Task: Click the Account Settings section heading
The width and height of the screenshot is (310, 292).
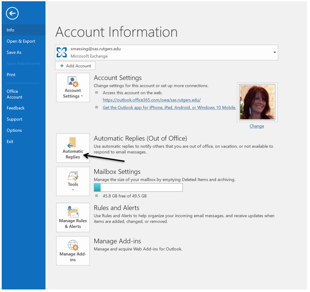Action: point(117,78)
